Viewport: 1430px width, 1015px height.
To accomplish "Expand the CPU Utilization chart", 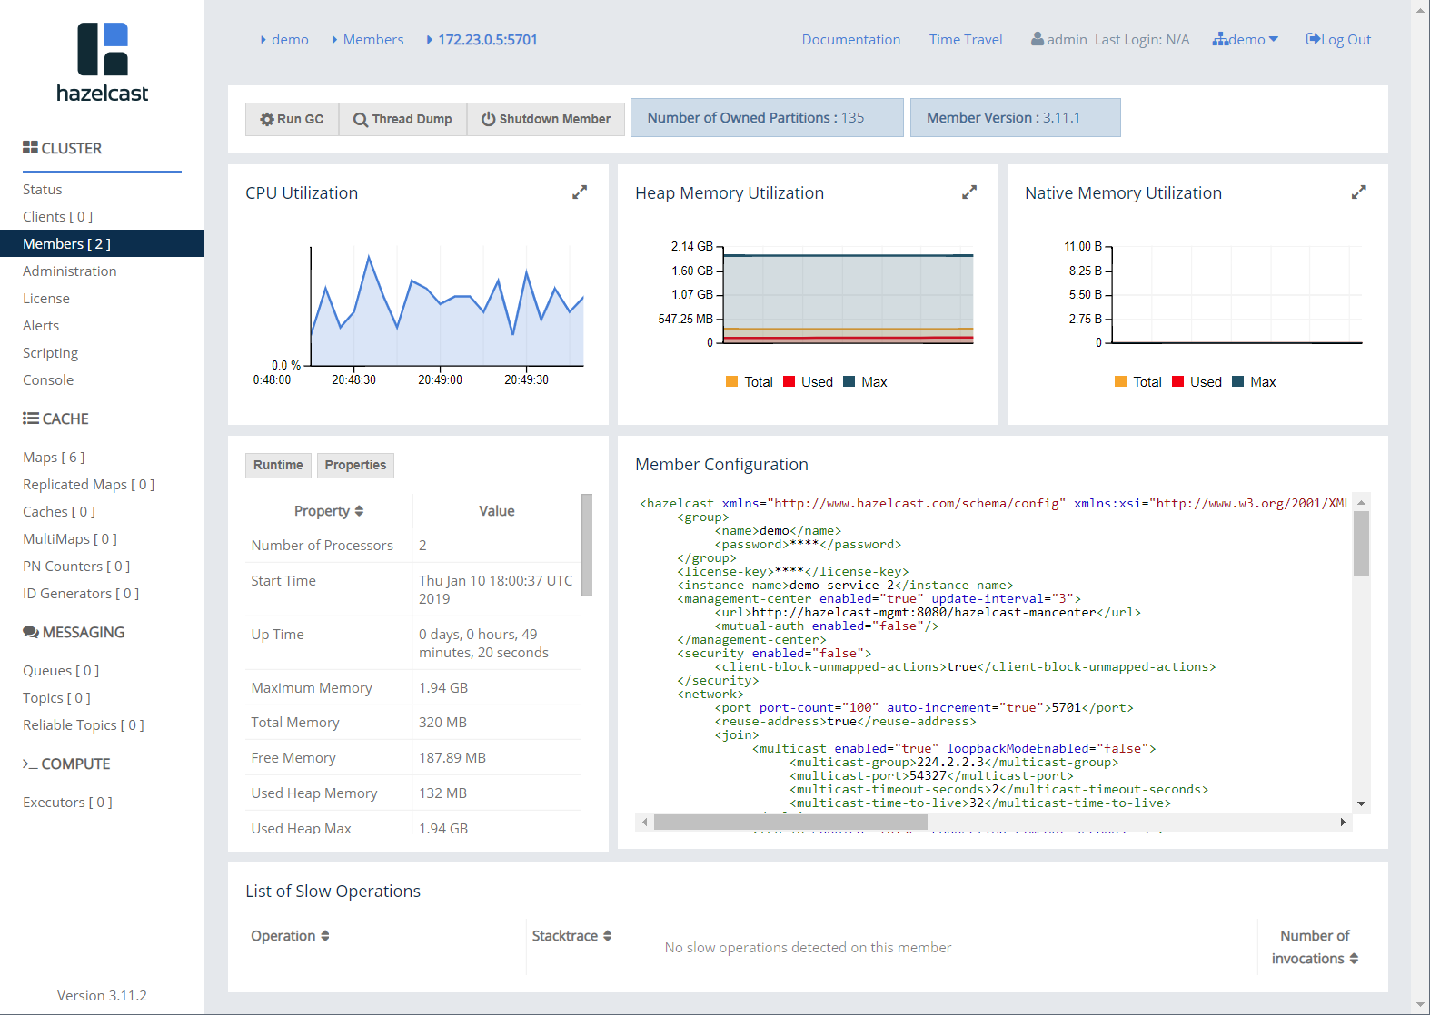I will coord(580,192).
